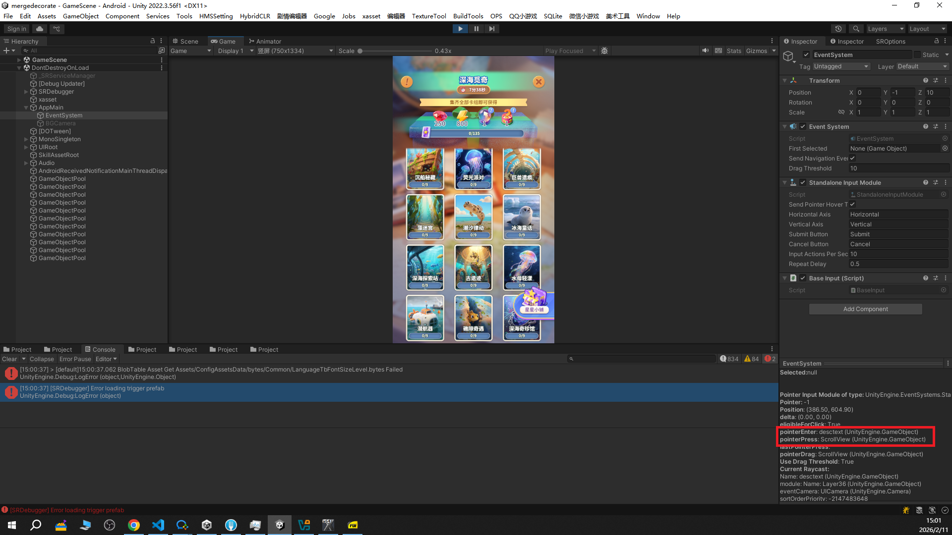The image size is (952, 535).
Task: Toggle the Static checkbox
Action: pos(917,55)
